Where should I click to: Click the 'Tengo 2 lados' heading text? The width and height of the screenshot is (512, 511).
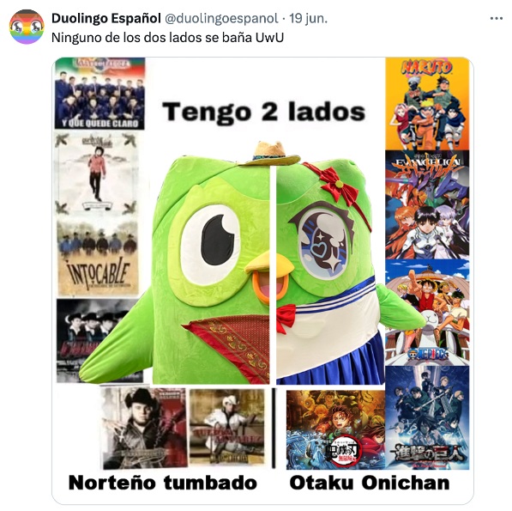tap(264, 113)
